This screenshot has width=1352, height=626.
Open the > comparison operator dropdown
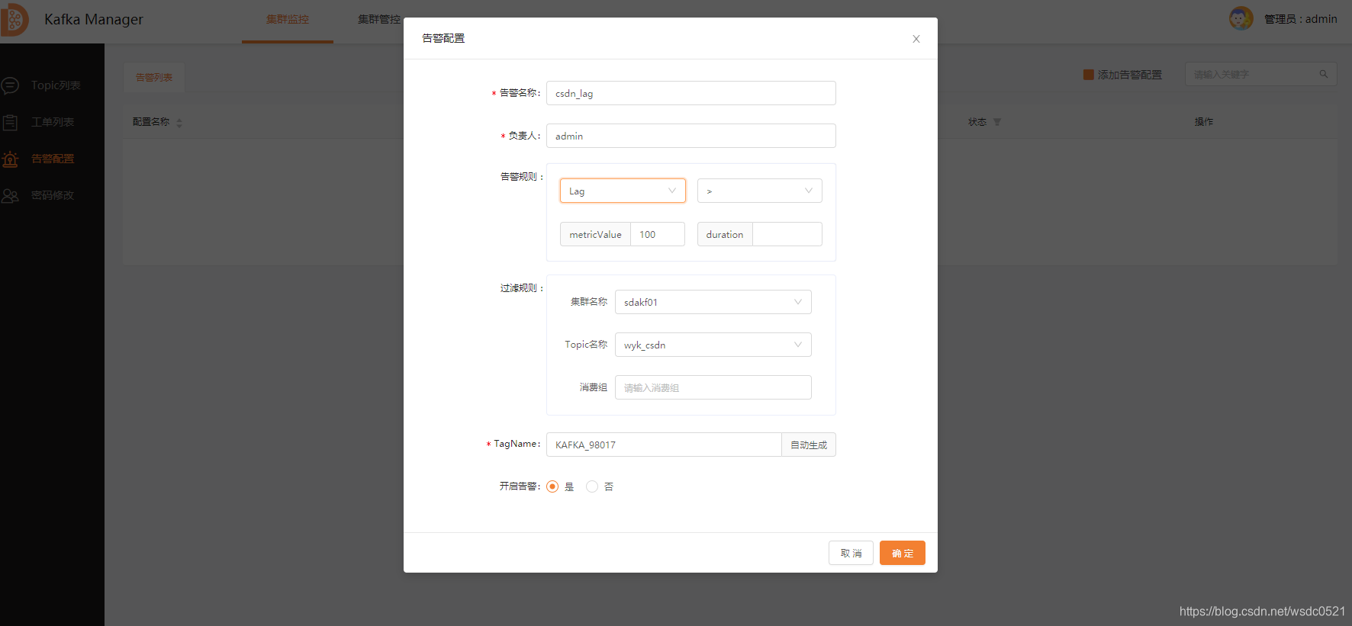[x=760, y=191]
